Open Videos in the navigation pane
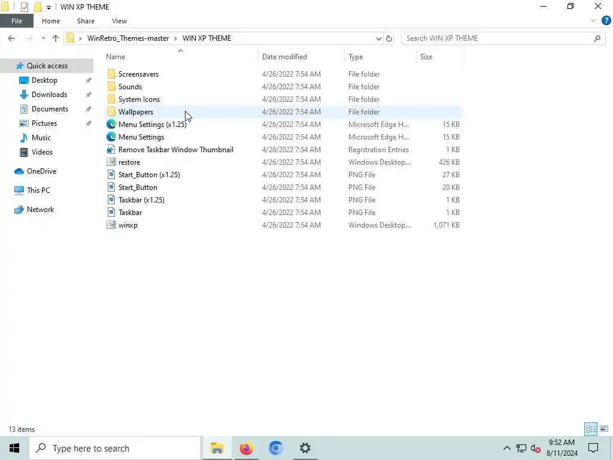Viewport: 613px width, 460px height. pos(42,152)
